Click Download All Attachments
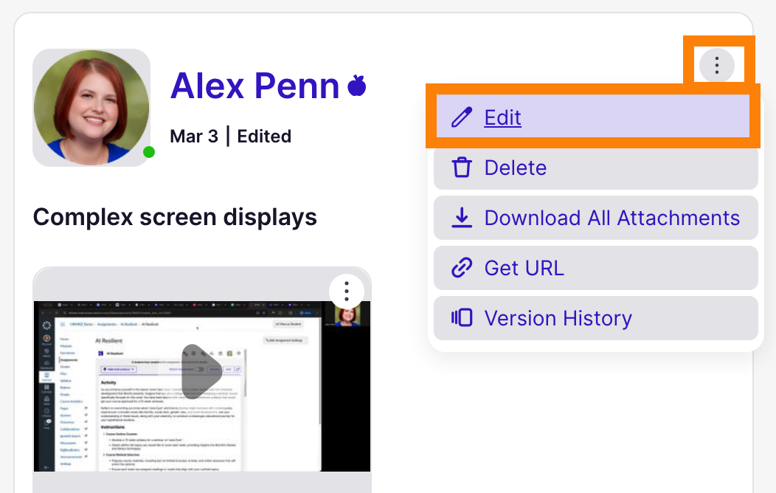The width and height of the screenshot is (776, 493). (612, 218)
